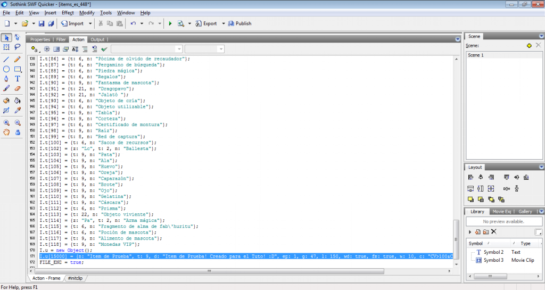545x290 pixels.
Task: Open the Gallery tab
Action: (x=525, y=211)
